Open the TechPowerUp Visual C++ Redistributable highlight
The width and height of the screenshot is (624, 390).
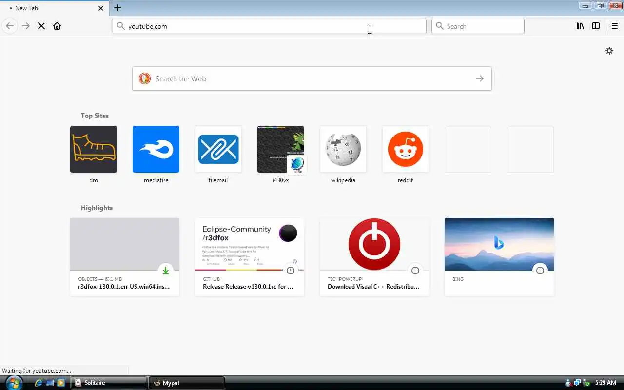pyautogui.click(x=374, y=257)
